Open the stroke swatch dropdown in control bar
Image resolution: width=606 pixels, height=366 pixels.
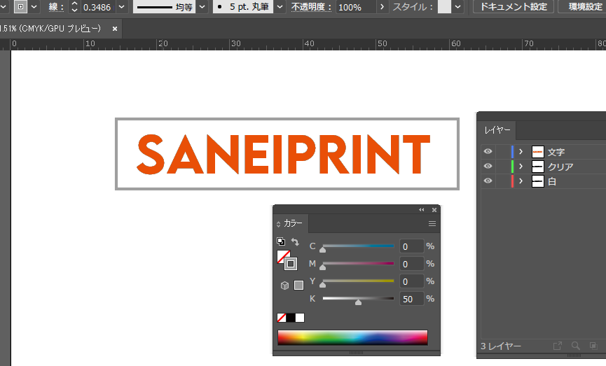[34, 6]
